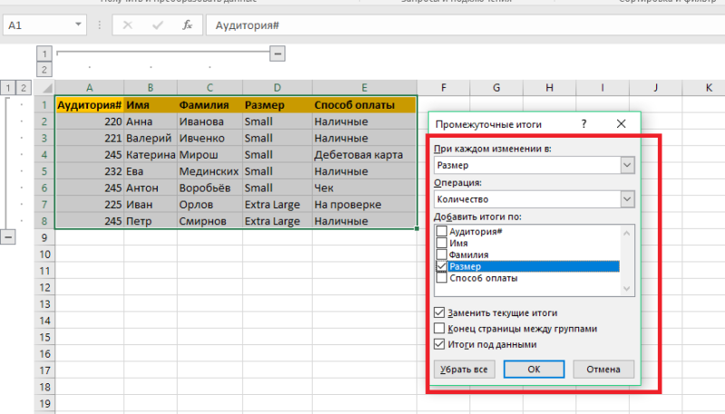Select row 12 header
This screenshot has width=725, height=414.
click(x=44, y=287)
